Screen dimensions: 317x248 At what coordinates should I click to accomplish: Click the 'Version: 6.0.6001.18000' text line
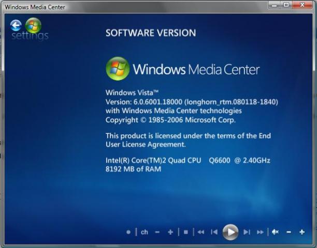point(192,102)
